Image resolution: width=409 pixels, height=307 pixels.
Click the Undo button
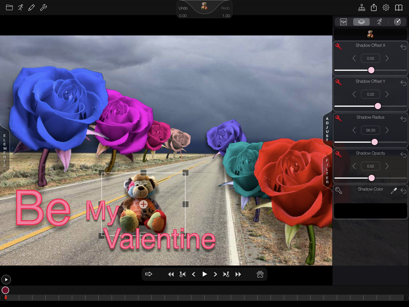click(183, 8)
